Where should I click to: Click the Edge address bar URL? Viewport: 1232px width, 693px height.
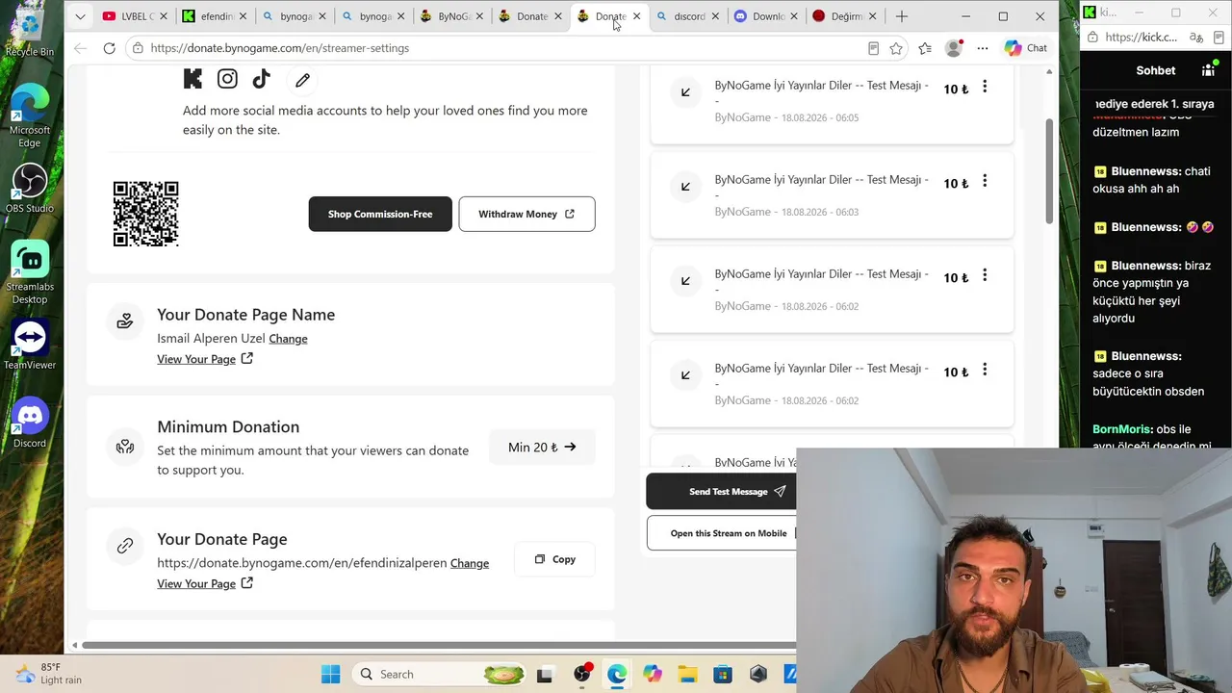coord(279,48)
